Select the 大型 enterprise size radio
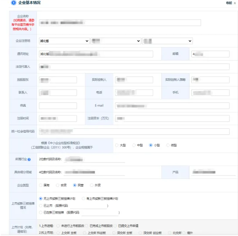The image size is (238, 236). coord(117,145)
